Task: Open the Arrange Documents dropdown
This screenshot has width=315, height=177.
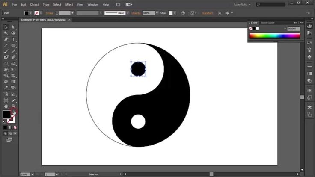Action: (x=129, y=4)
